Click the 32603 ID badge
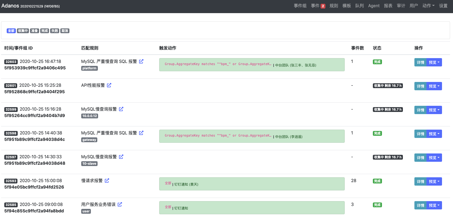 coord(11,62)
